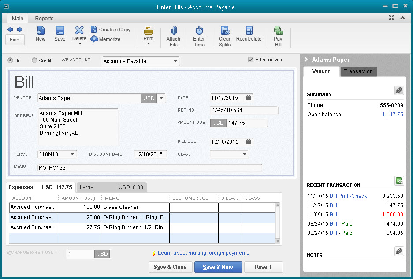Select the Create a Copy icon
The height and width of the screenshot is (279, 413).
110,30
